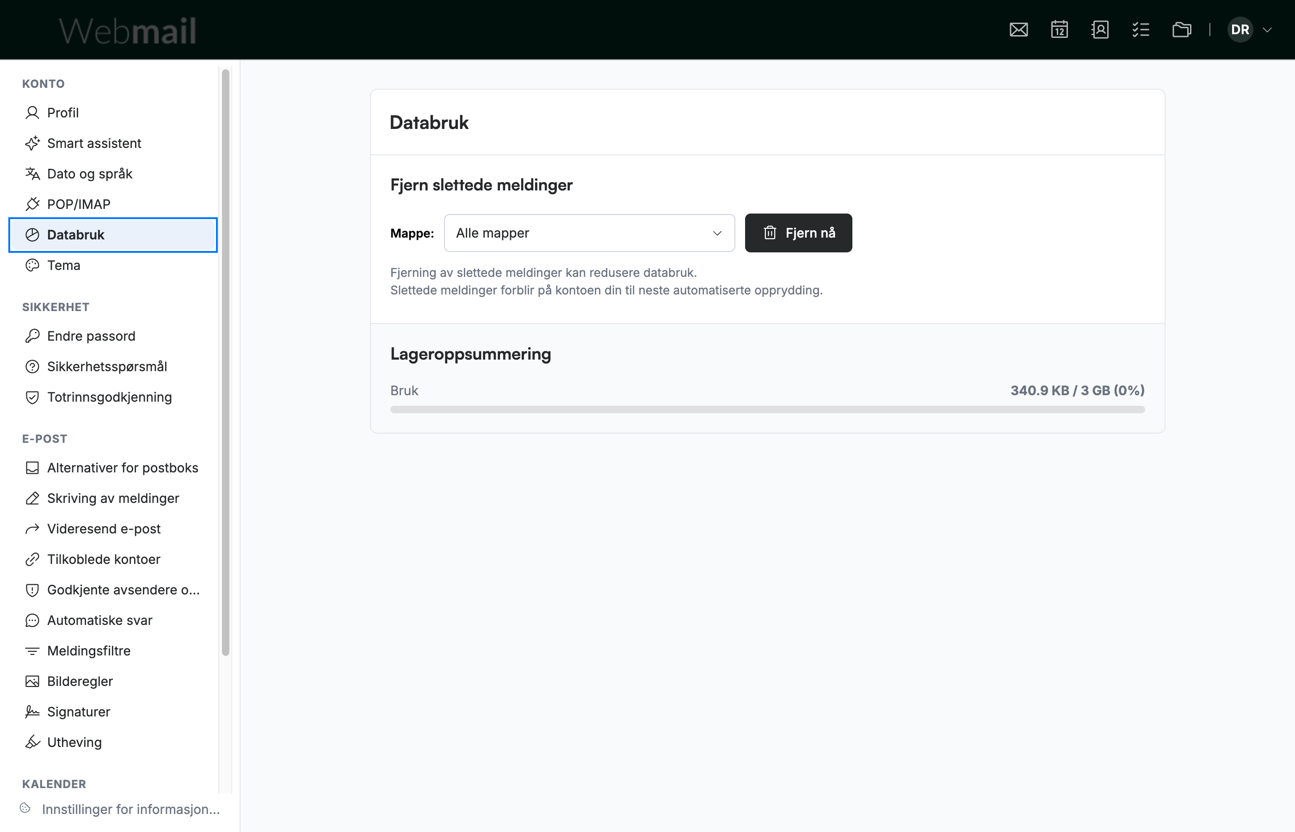Go to Signaturer settings
This screenshot has width=1295, height=832.
(113, 712)
